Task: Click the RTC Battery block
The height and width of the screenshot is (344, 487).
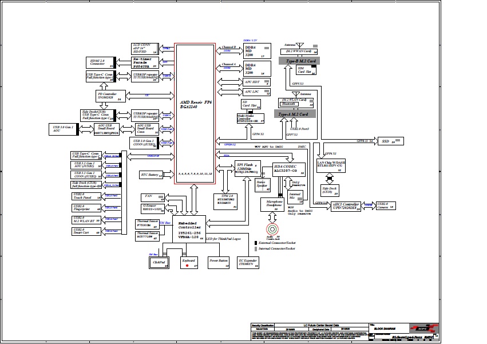Action: 151,175
